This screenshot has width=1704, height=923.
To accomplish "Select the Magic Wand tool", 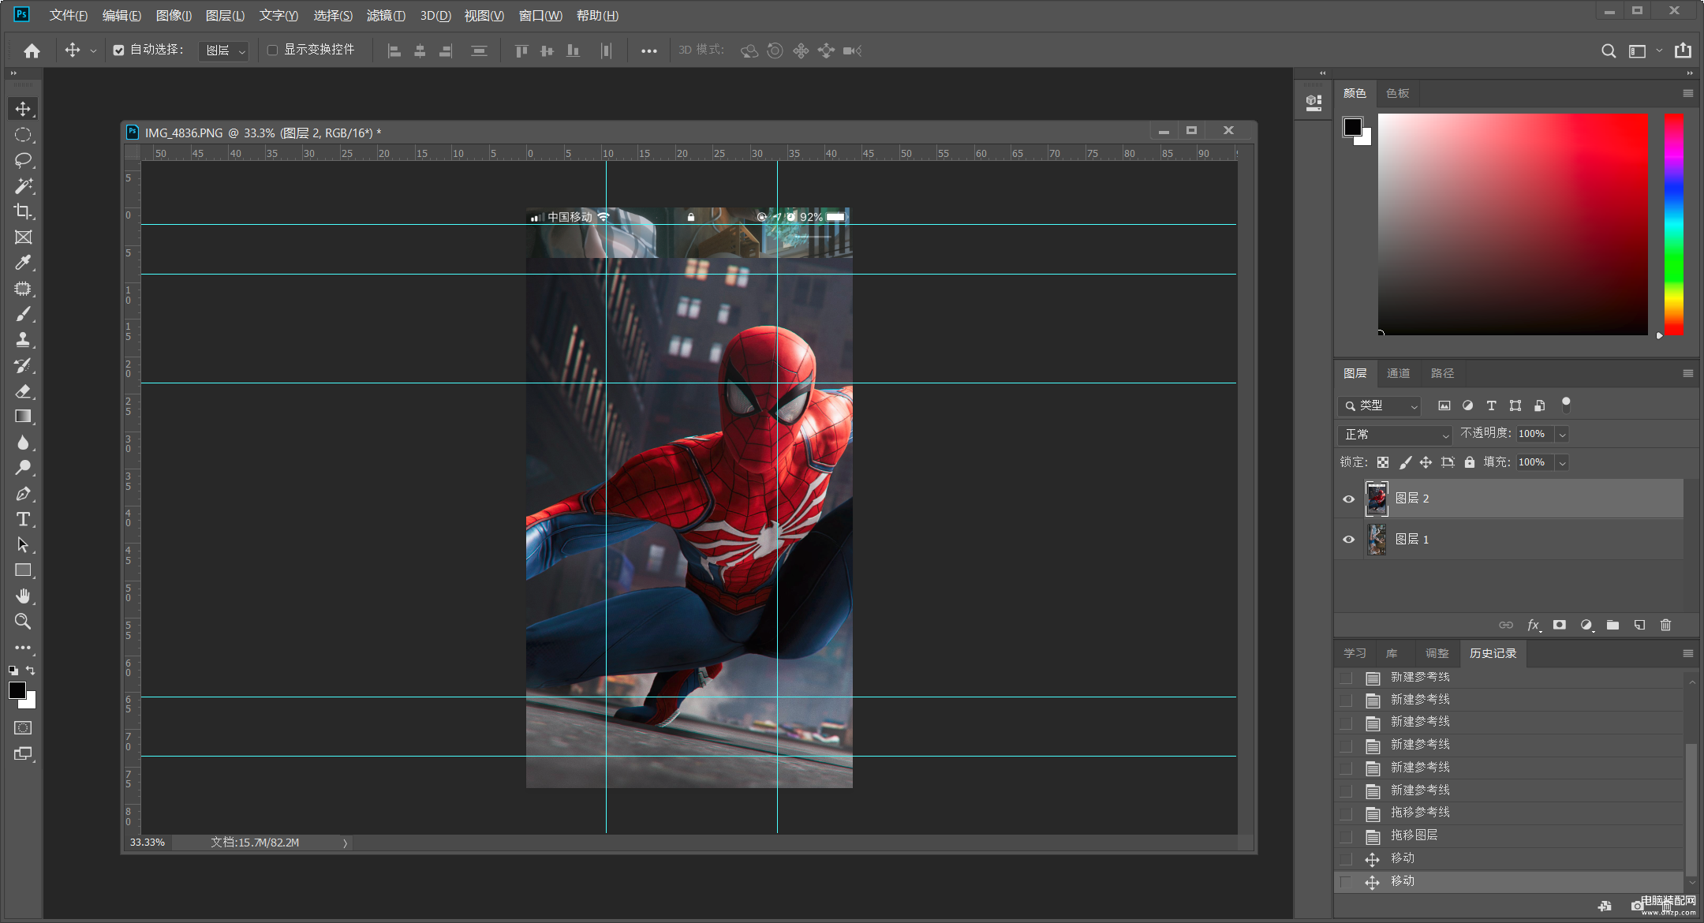I will 23,186.
